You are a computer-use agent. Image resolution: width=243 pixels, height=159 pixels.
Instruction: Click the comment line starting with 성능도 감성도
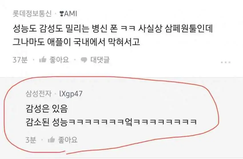coord(113,29)
